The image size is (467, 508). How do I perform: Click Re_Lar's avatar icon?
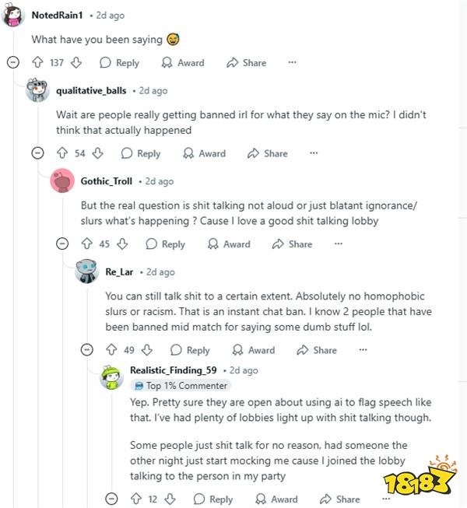[x=86, y=272]
